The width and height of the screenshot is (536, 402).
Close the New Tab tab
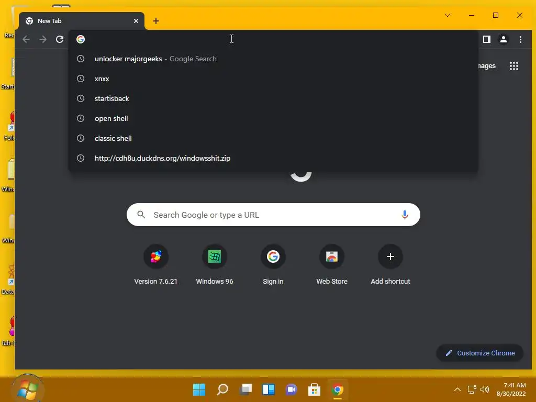pyautogui.click(x=136, y=21)
